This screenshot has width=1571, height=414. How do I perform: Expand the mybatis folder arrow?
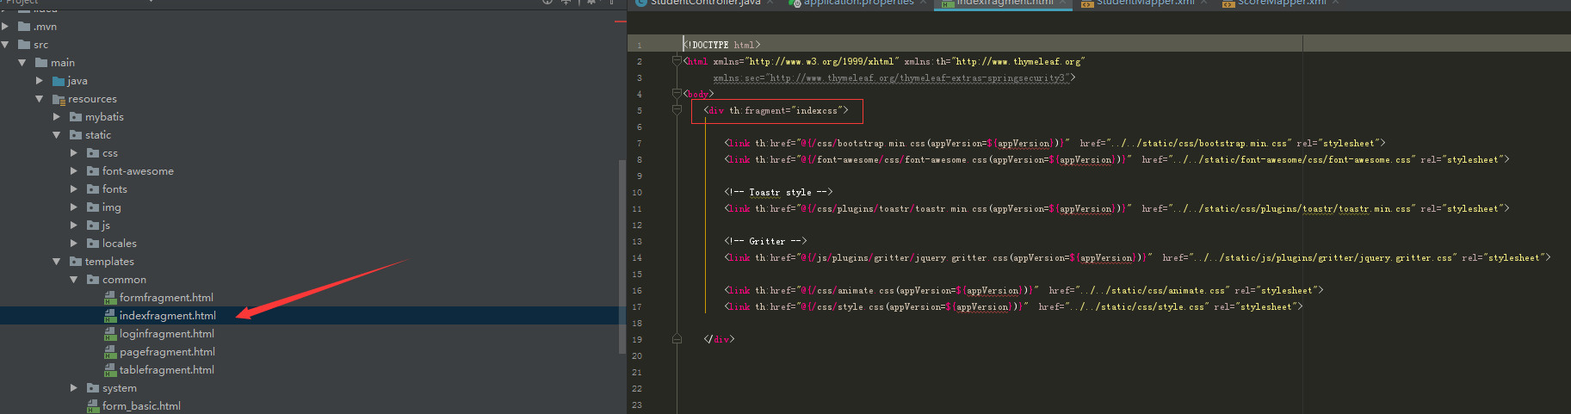[x=57, y=117]
